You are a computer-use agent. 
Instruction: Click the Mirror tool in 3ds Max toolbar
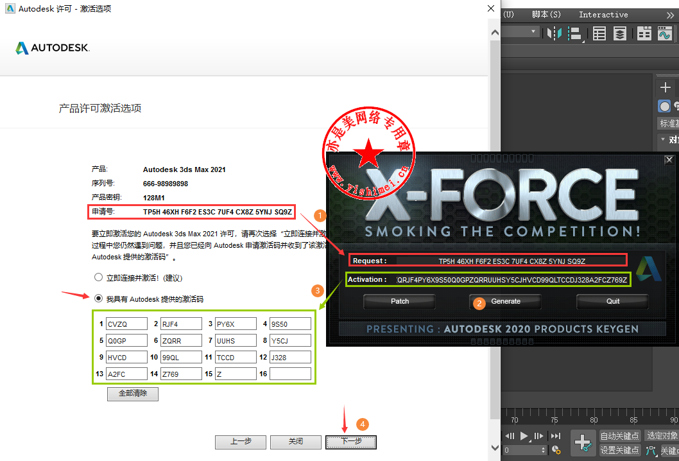tap(554, 33)
